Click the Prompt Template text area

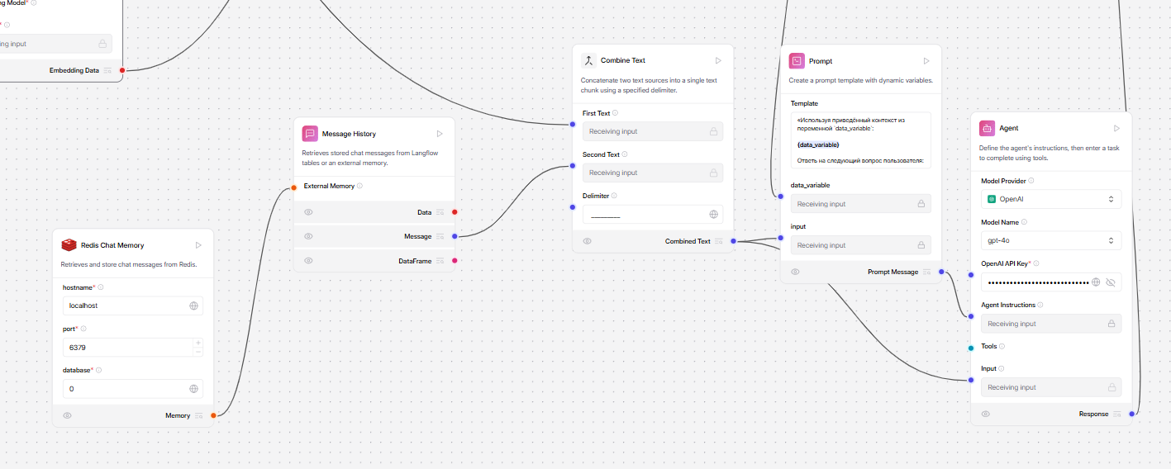click(859, 140)
